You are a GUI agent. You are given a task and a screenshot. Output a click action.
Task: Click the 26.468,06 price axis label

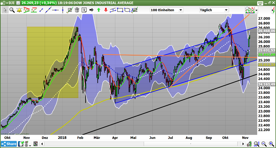(x=267, y=31)
